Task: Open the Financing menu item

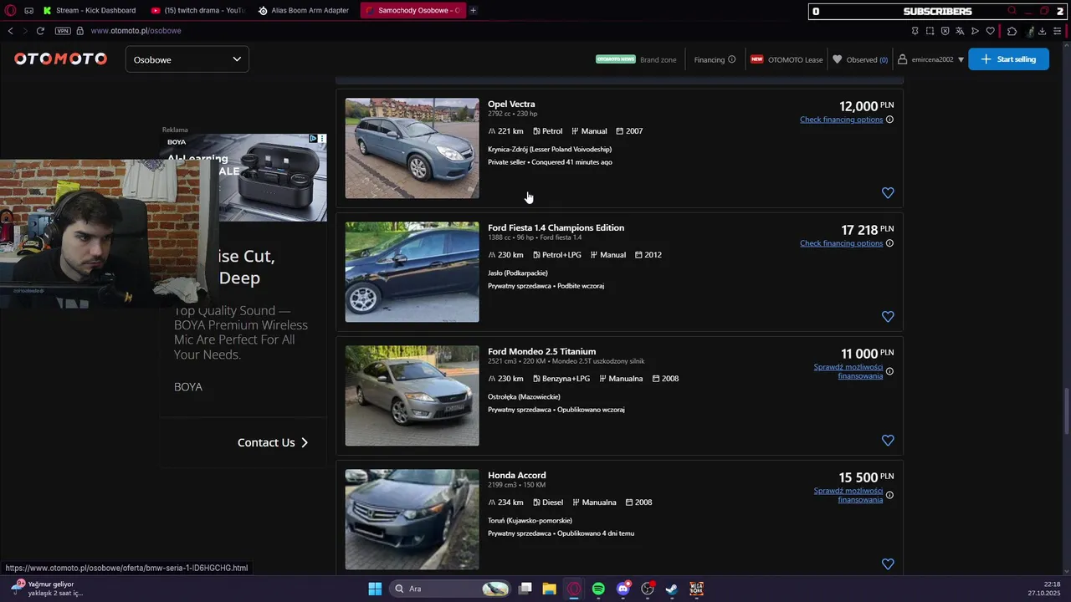Action: (715, 59)
